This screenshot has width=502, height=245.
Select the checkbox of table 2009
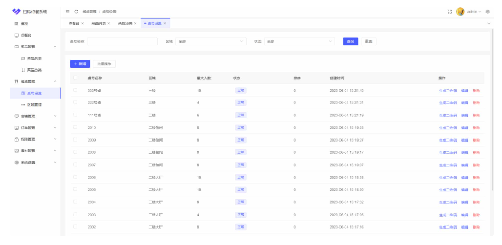coord(75,139)
